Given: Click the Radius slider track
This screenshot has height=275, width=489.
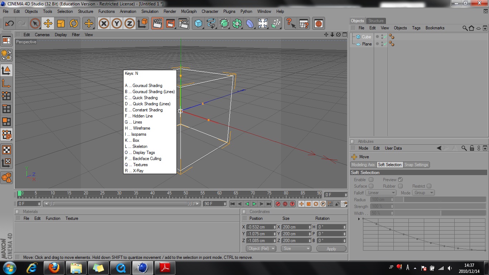Looking at the screenshot, I should (x=440, y=199).
